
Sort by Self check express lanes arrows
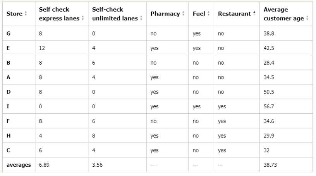[82, 18]
